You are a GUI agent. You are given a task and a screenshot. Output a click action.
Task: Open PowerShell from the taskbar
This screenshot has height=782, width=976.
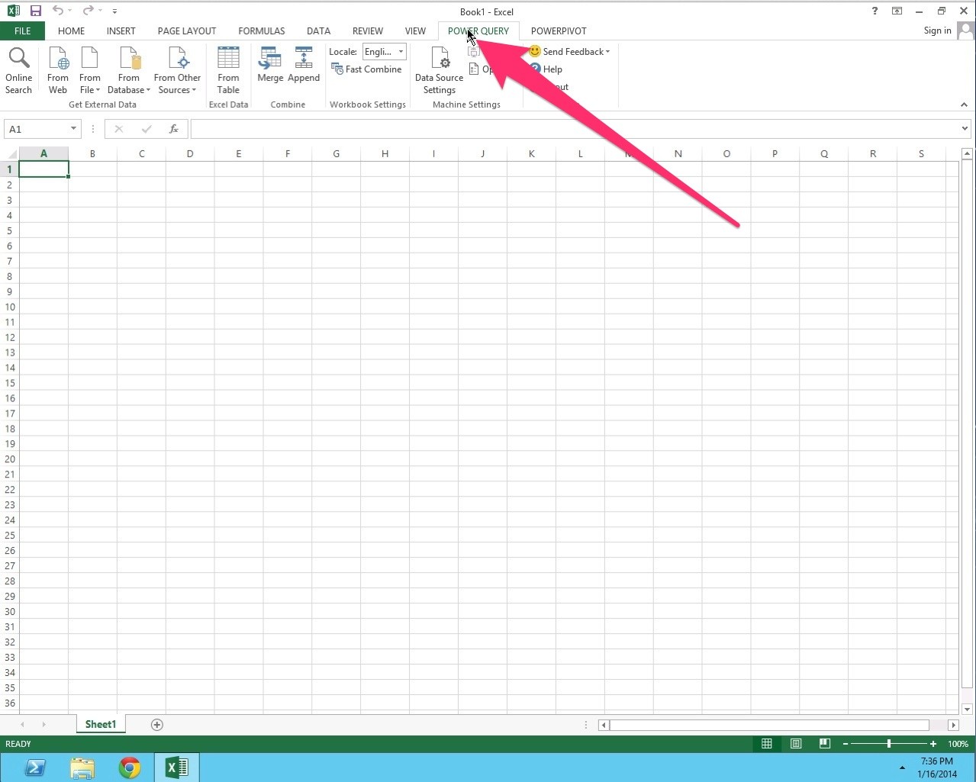(35, 768)
